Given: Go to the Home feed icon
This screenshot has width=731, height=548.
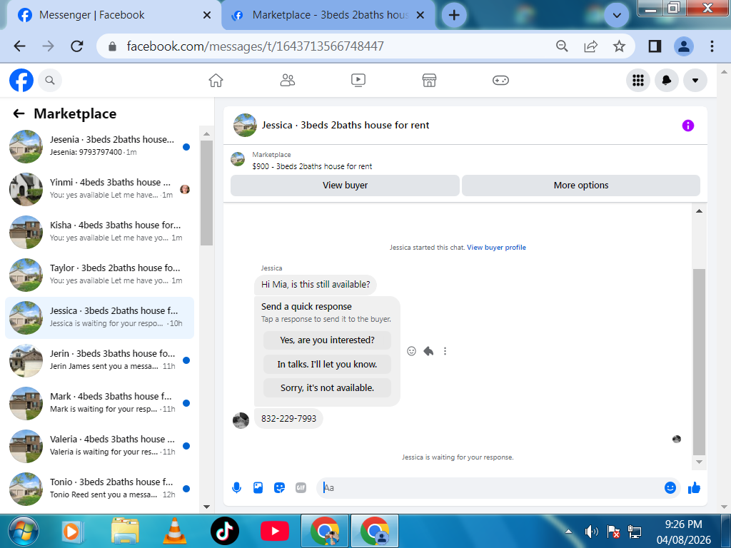Looking at the screenshot, I should (x=216, y=80).
